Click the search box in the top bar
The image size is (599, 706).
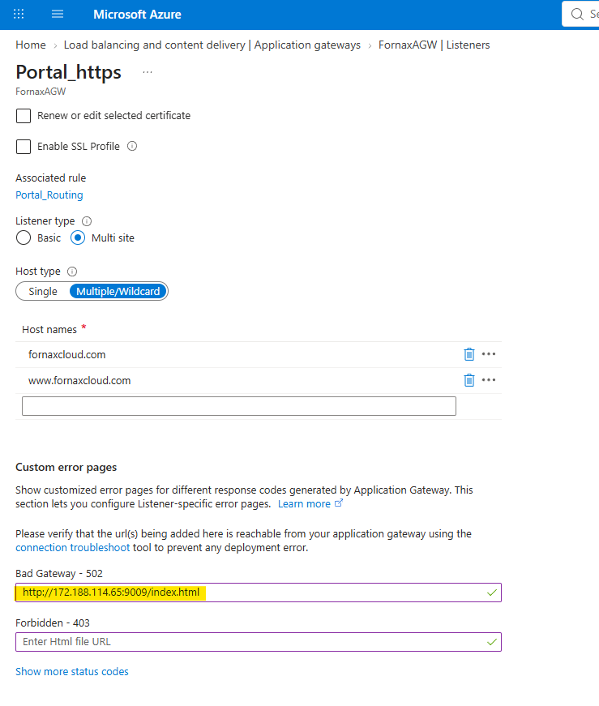point(581,14)
